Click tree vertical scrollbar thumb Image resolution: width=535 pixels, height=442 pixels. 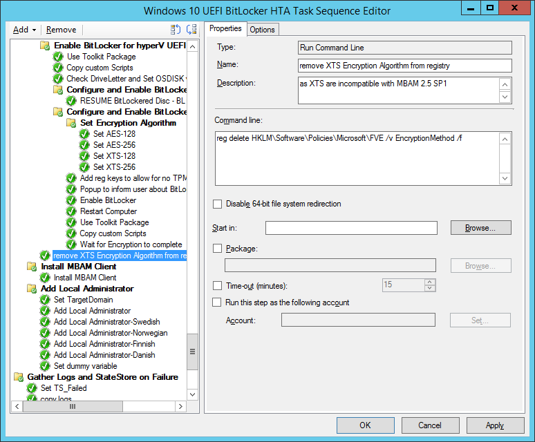tap(192, 352)
